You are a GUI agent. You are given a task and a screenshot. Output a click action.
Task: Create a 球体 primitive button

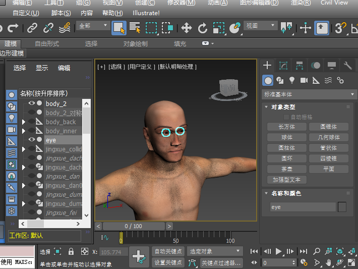[287, 137]
